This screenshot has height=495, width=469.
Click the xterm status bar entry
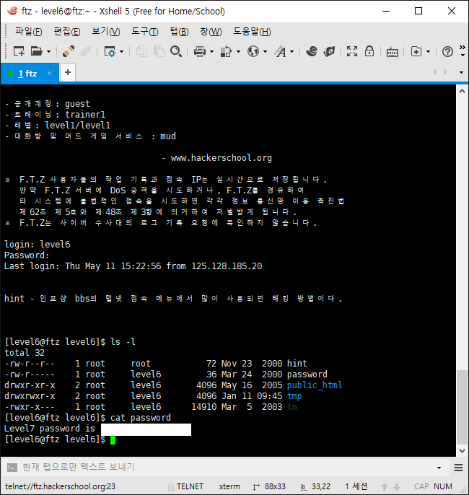[x=229, y=486]
